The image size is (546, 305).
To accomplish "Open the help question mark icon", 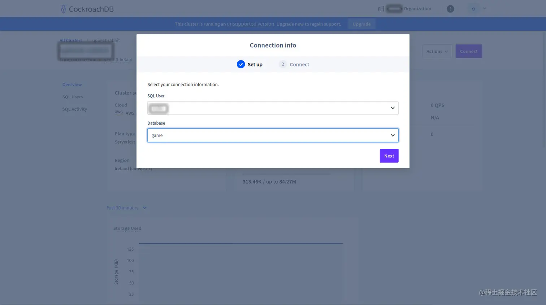I will (x=450, y=9).
